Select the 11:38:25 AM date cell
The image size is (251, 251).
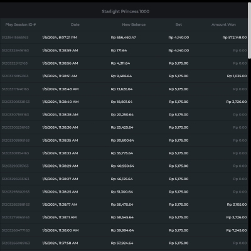coord(60,191)
